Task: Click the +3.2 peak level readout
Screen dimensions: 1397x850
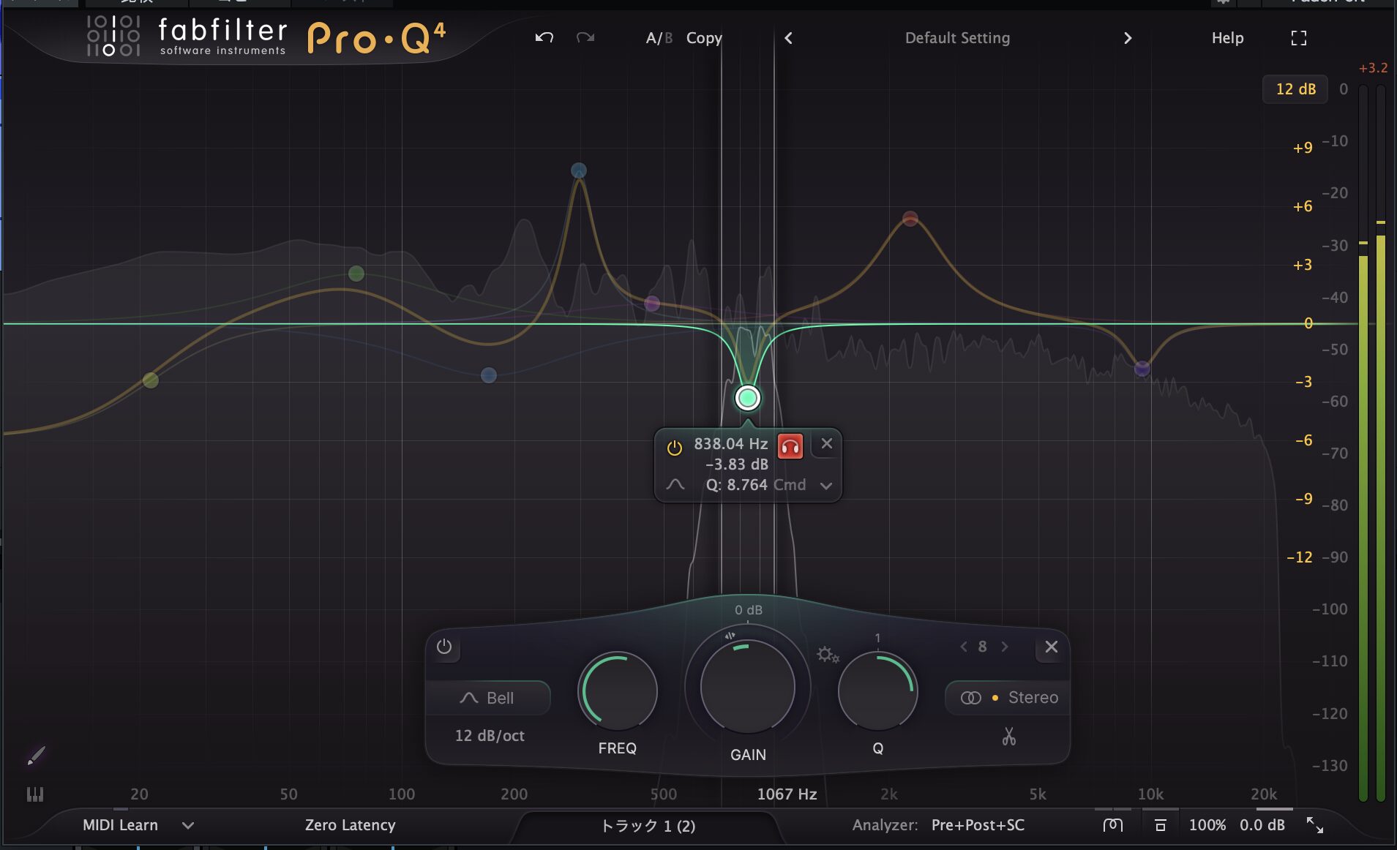Action: [x=1373, y=68]
